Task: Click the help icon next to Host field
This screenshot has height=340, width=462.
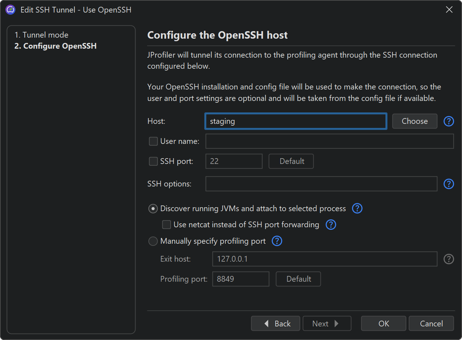Action: coord(449,121)
